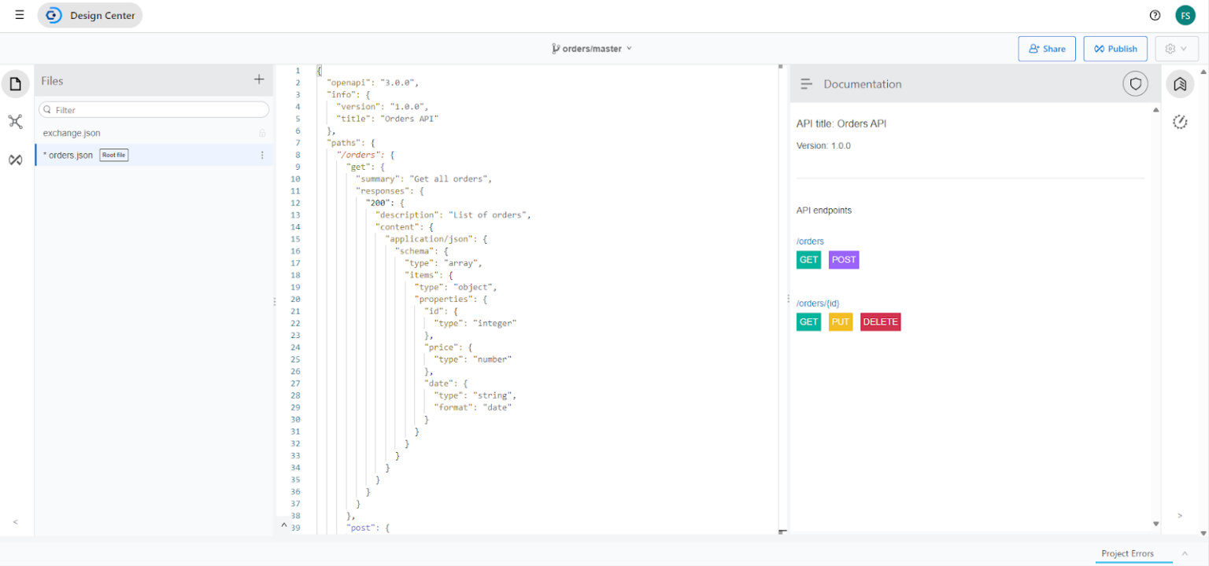Click the shield icon beside the Documentation header
1209x566 pixels.
click(1134, 83)
